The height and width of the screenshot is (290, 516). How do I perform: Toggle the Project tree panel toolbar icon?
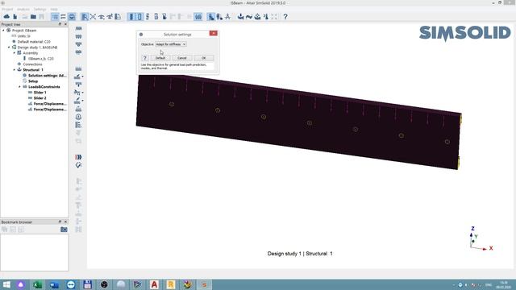[x=55, y=16]
